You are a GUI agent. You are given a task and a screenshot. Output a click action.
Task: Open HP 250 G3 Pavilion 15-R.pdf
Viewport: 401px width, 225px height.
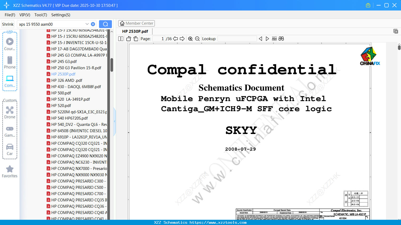[x=76, y=68]
